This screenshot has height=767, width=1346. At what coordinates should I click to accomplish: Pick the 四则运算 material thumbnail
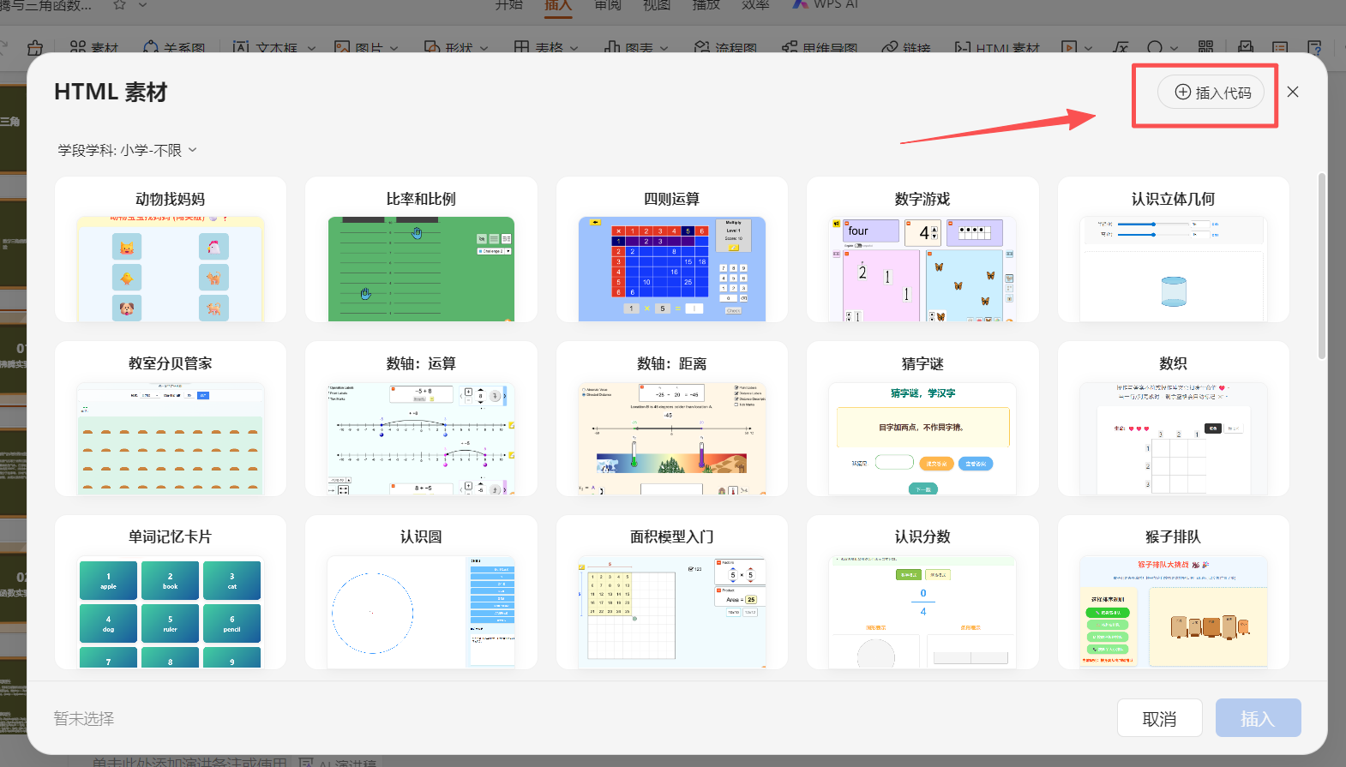671,268
